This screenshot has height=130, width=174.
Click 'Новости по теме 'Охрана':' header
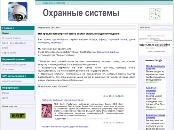tap(87, 86)
